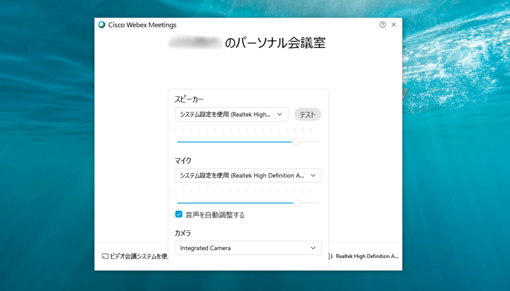510x291 pixels.
Task: Close the Cisco Webex Meetings window
Action: 393,25
